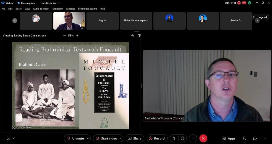272x144 pixels.
Task: Click the LIVE streaming indicator badge
Action: click(244, 3)
